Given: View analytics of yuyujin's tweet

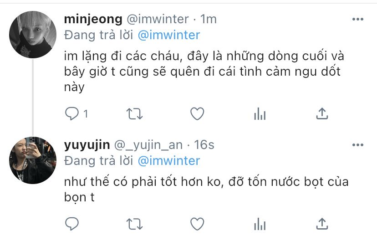Looking at the screenshot, I should [260, 224].
